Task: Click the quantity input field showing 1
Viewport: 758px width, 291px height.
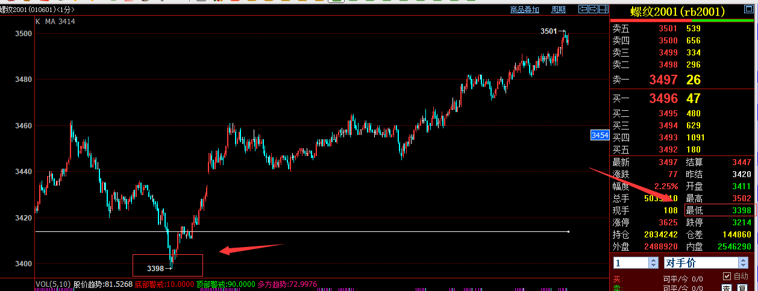Action: [630, 263]
